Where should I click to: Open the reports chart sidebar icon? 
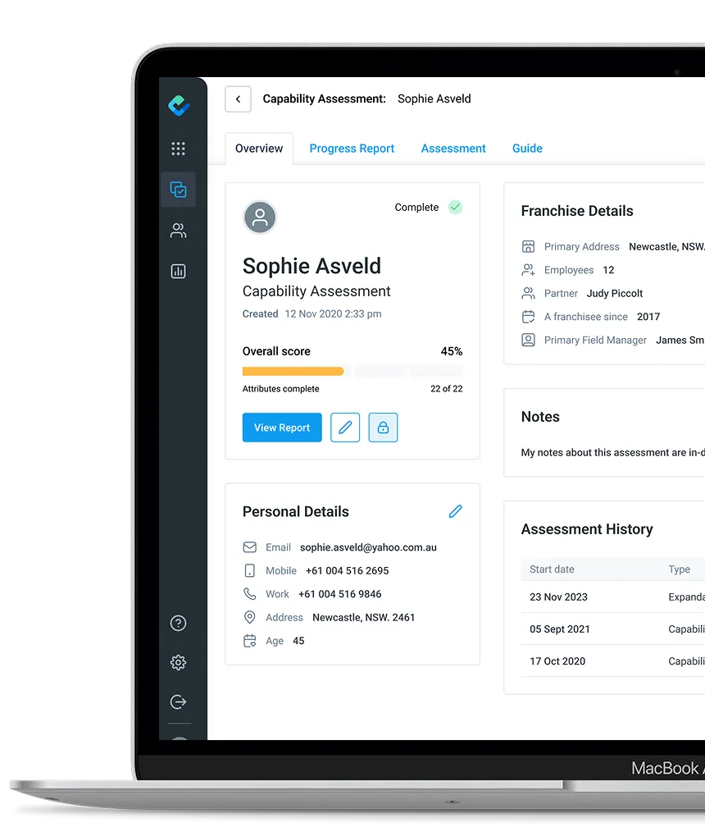[x=178, y=271]
